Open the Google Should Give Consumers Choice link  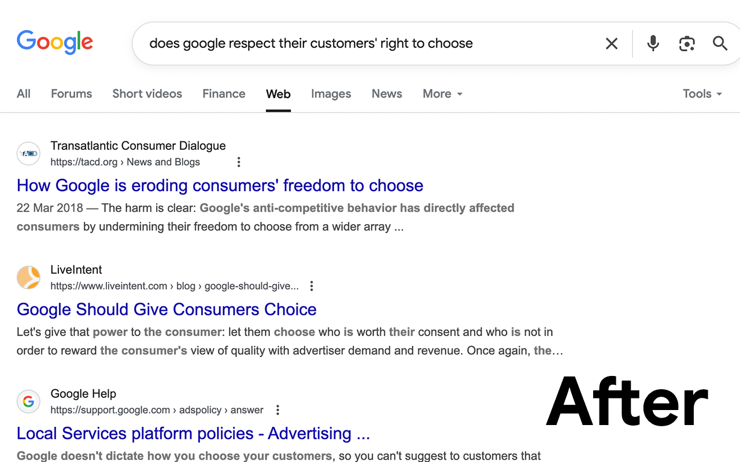[x=166, y=310]
